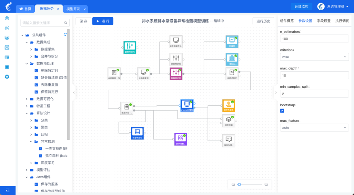Open the max_feature dropdown

[314, 128]
